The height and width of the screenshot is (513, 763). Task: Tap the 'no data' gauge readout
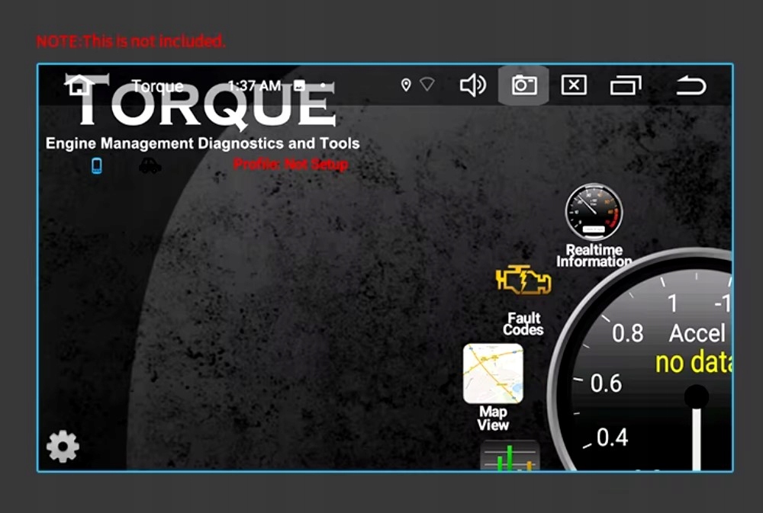[x=693, y=363]
